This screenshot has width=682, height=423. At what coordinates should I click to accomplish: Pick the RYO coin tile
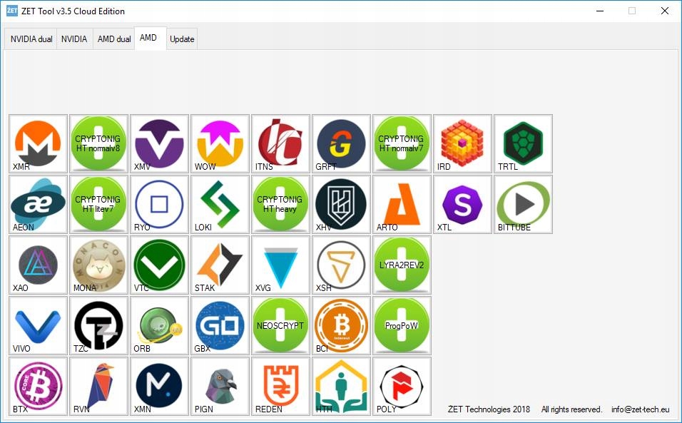(159, 204)
